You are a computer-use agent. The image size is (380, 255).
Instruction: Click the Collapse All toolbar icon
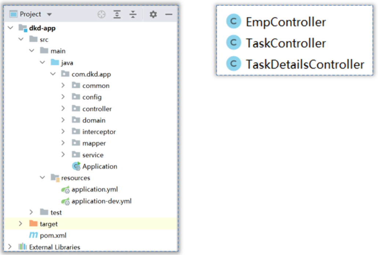(x=133, y=15)
